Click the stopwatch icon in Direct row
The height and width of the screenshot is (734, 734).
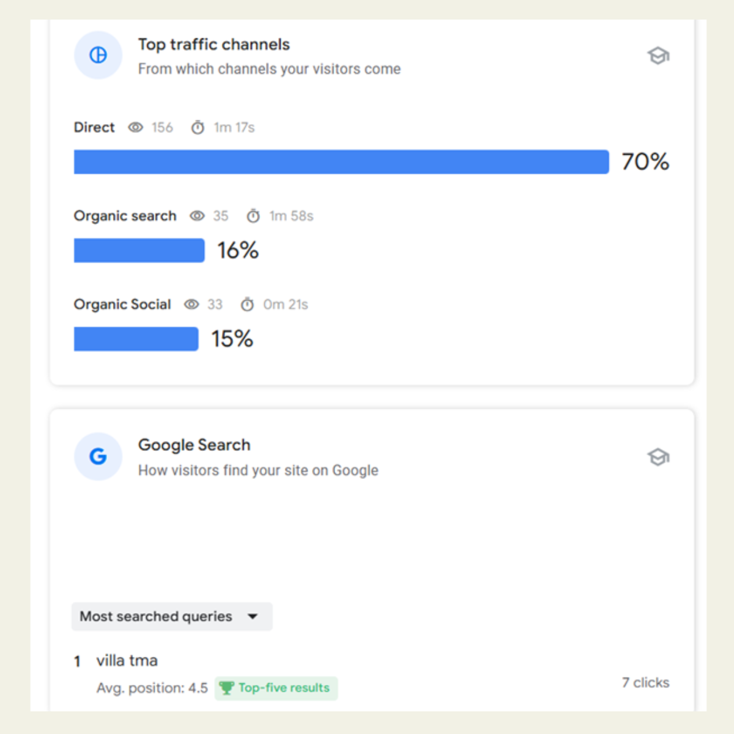(x=198, y=127)
